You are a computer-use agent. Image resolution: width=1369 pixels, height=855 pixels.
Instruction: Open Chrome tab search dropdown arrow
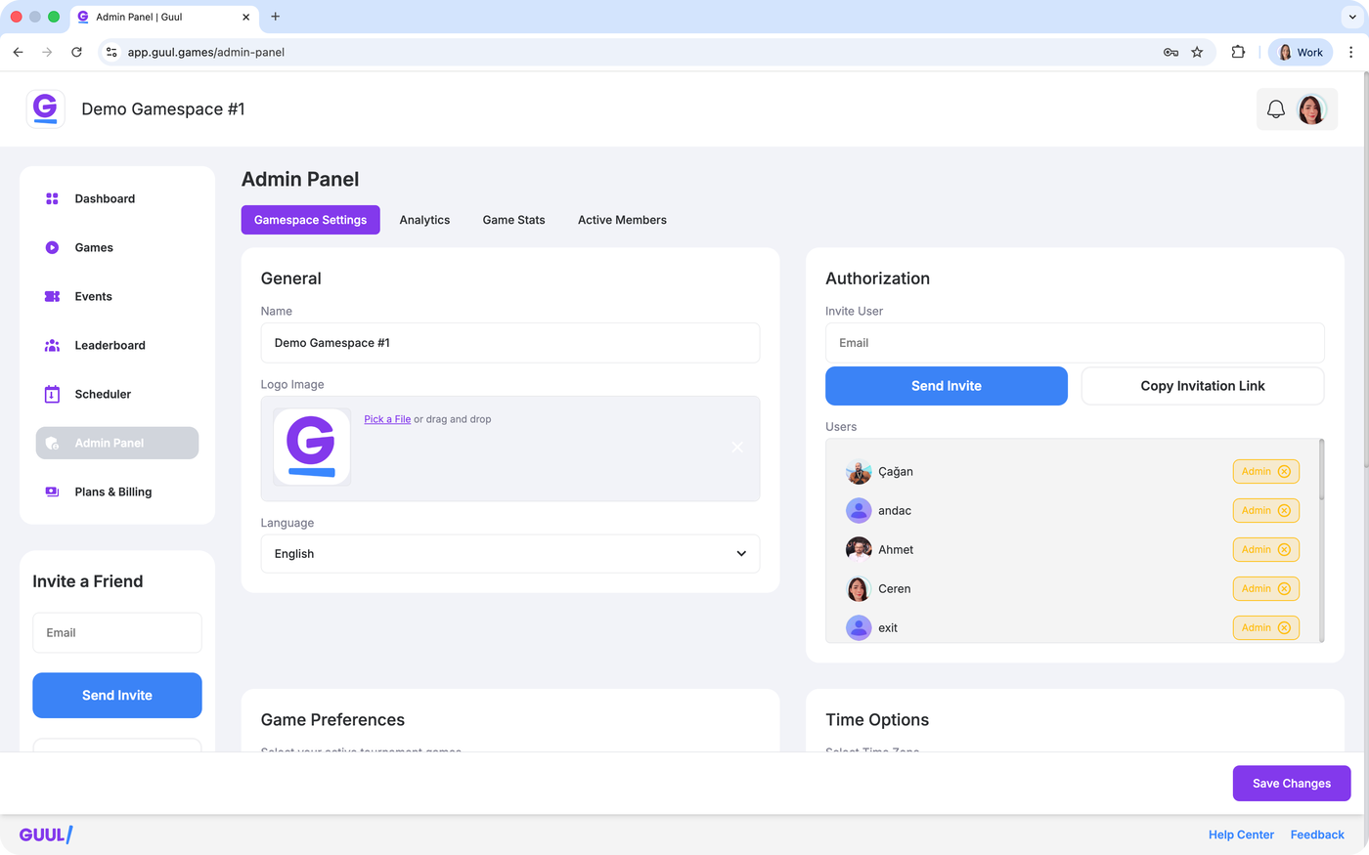[x=1352, y=17]
